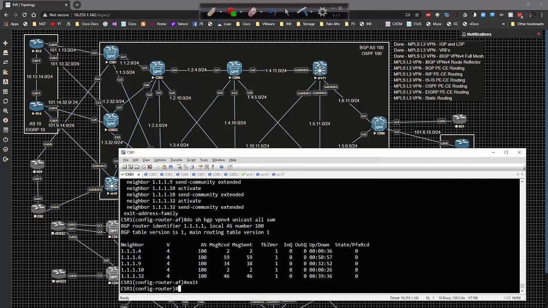
Task: Click the Find binoculars icon in SecureCRT toolbar
Action: (170, 167)
